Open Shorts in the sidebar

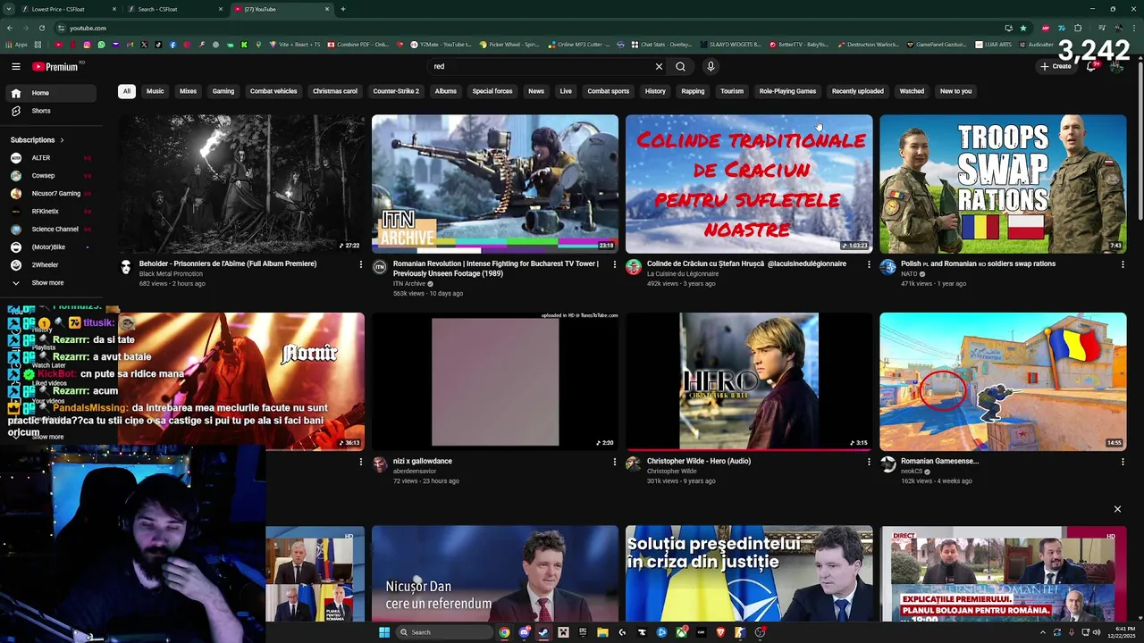tap(49, 111)
